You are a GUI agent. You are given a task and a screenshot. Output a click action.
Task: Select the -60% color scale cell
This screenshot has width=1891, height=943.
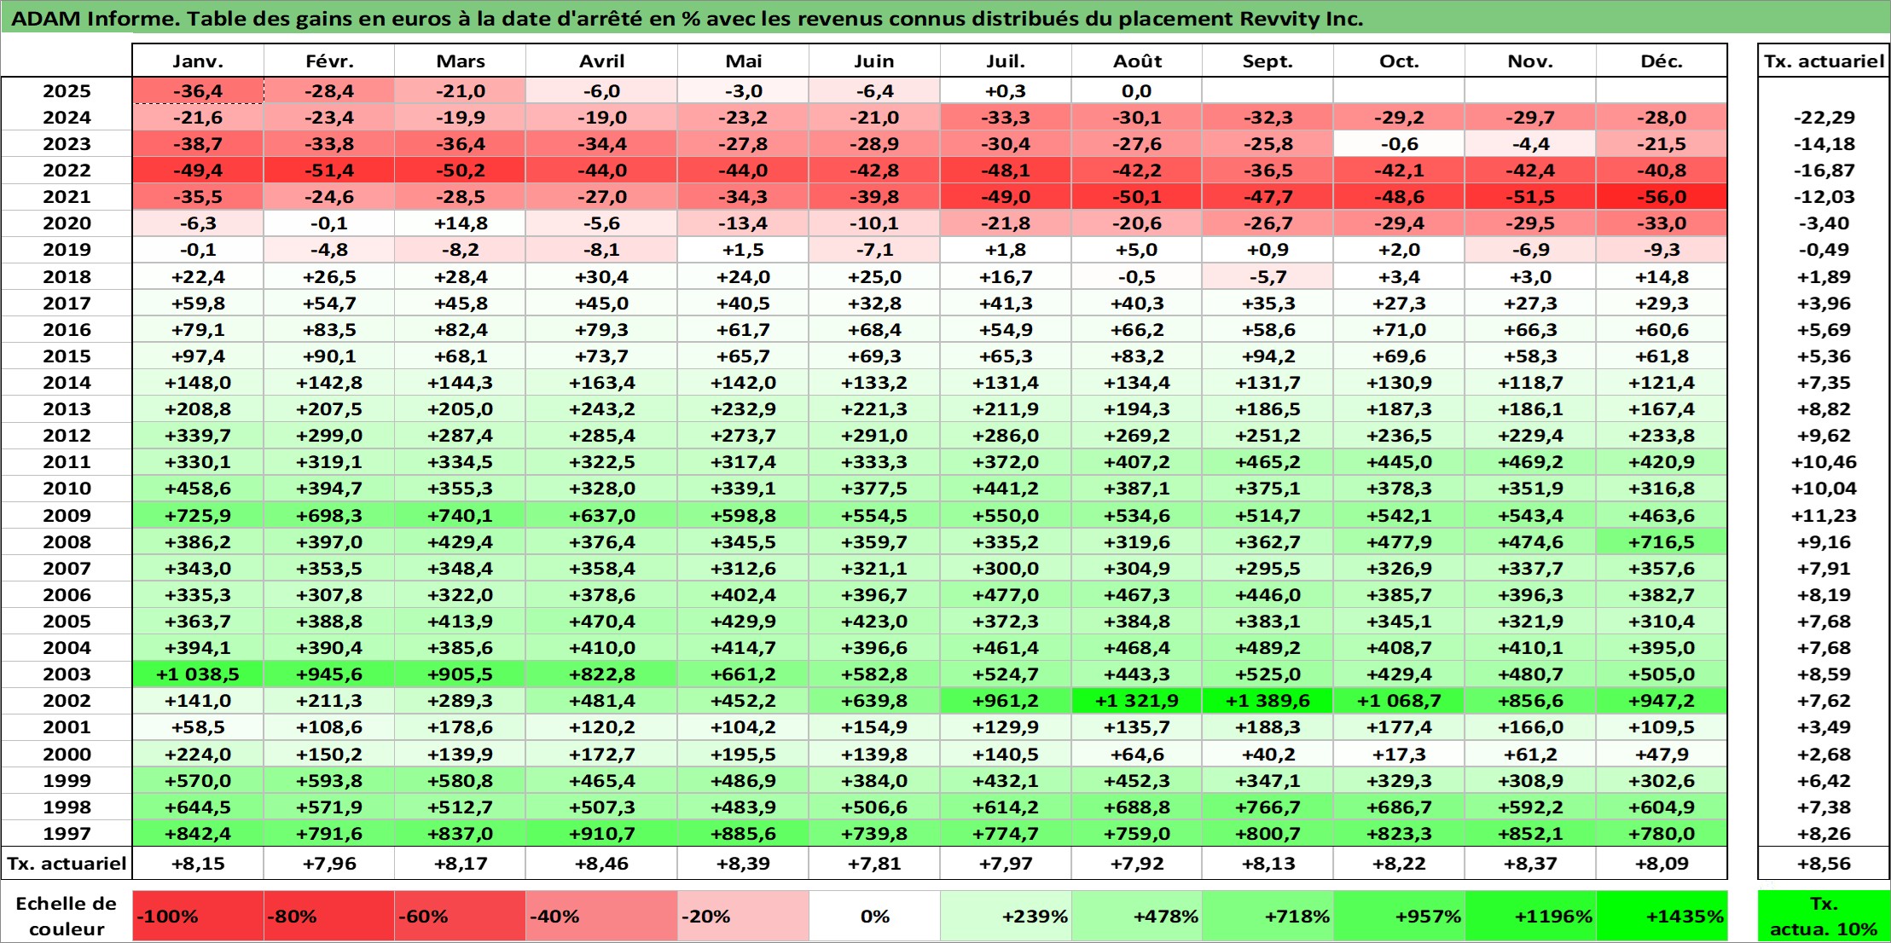pos(460,917)
